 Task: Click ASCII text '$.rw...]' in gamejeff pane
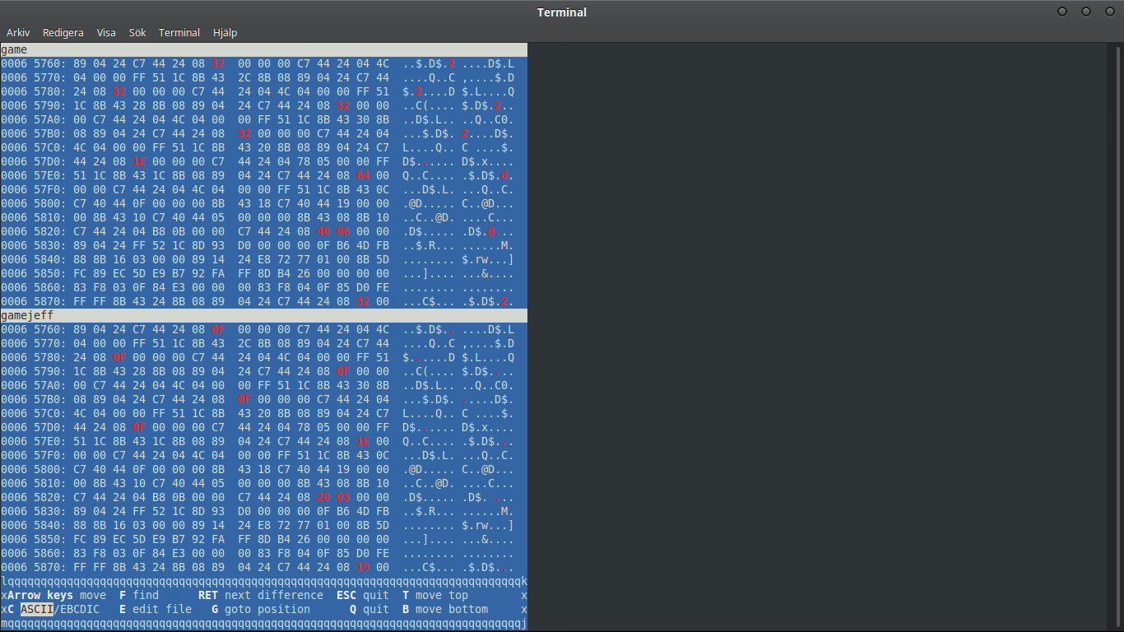coord(488,525)
